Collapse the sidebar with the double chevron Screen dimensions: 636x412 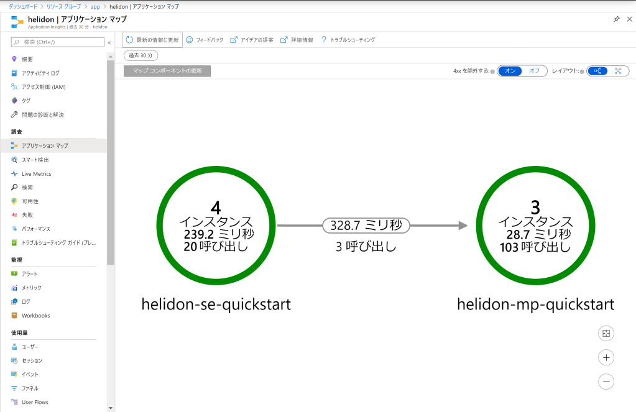click(109, 42)
